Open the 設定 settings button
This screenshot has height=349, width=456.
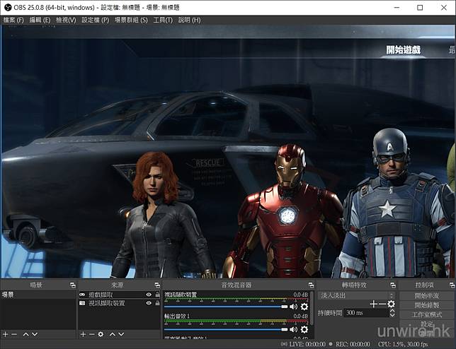(427, 324)
